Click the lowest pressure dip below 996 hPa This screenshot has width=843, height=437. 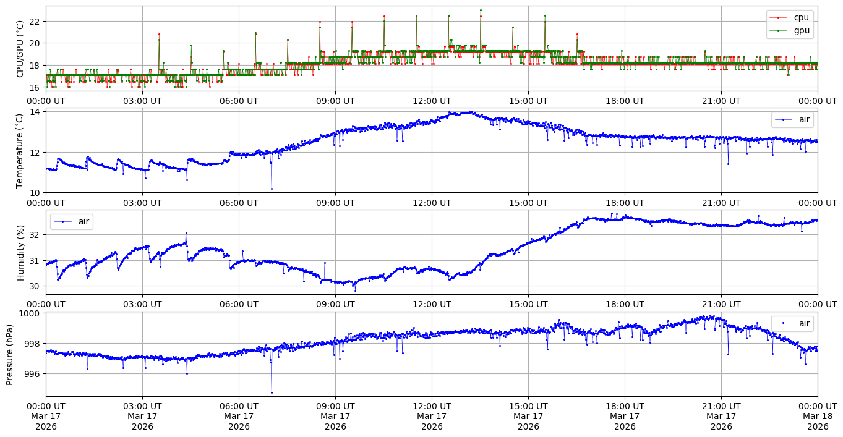(x=272, y=392)
